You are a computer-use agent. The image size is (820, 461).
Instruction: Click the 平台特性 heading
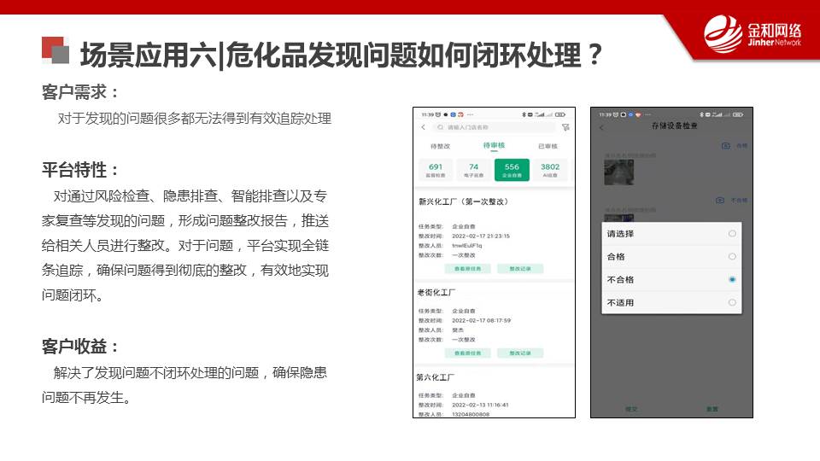tap(80, 169)
